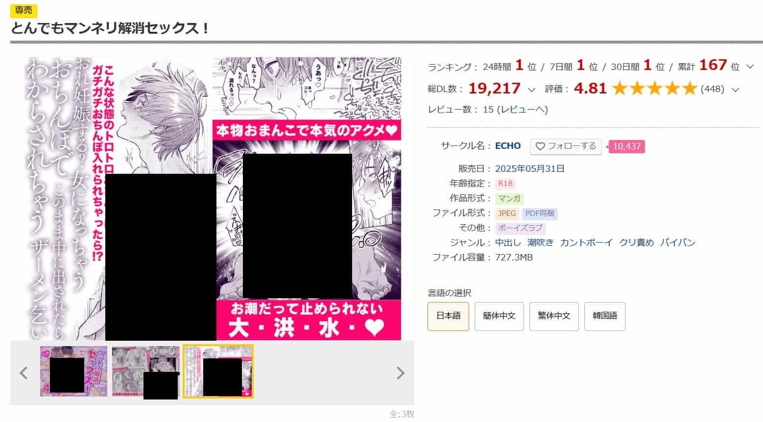Open the ECHO circle page link

point(508,146)
